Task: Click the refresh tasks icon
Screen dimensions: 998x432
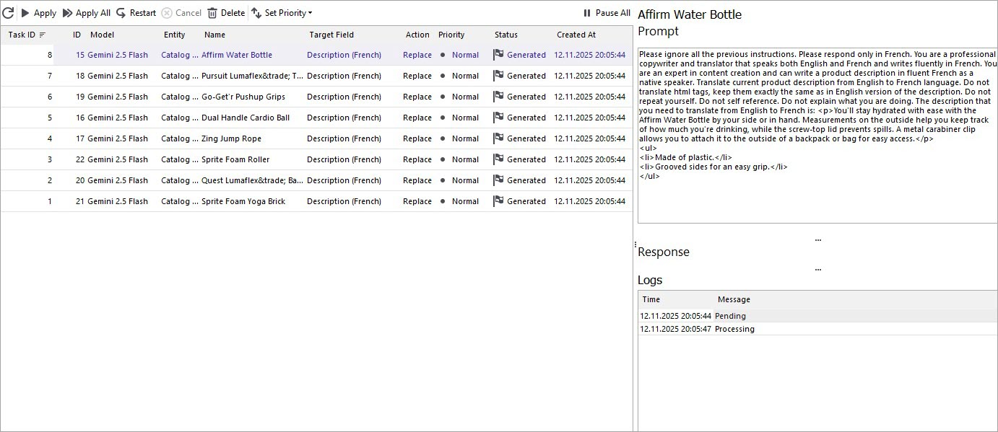Action: point(9,12)
